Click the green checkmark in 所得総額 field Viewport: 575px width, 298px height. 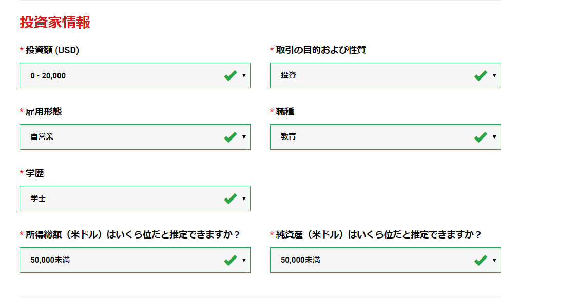point(231,260)
